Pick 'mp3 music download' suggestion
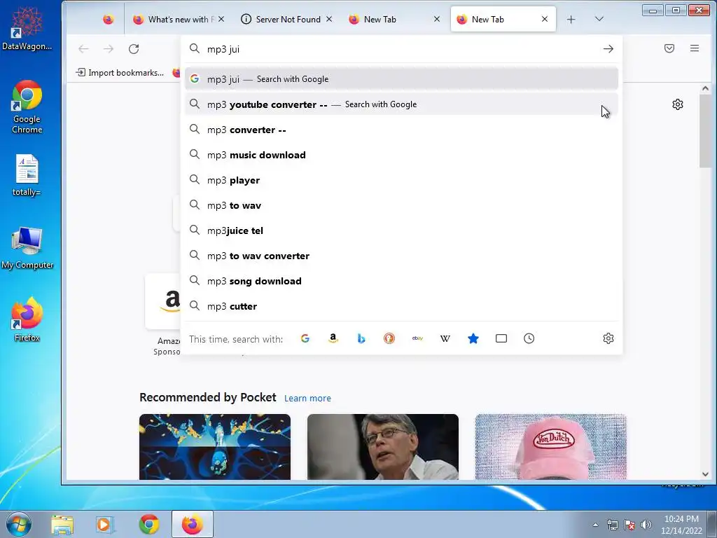Image resolution: width=717 pixels, height=538 pixels. 401,155
